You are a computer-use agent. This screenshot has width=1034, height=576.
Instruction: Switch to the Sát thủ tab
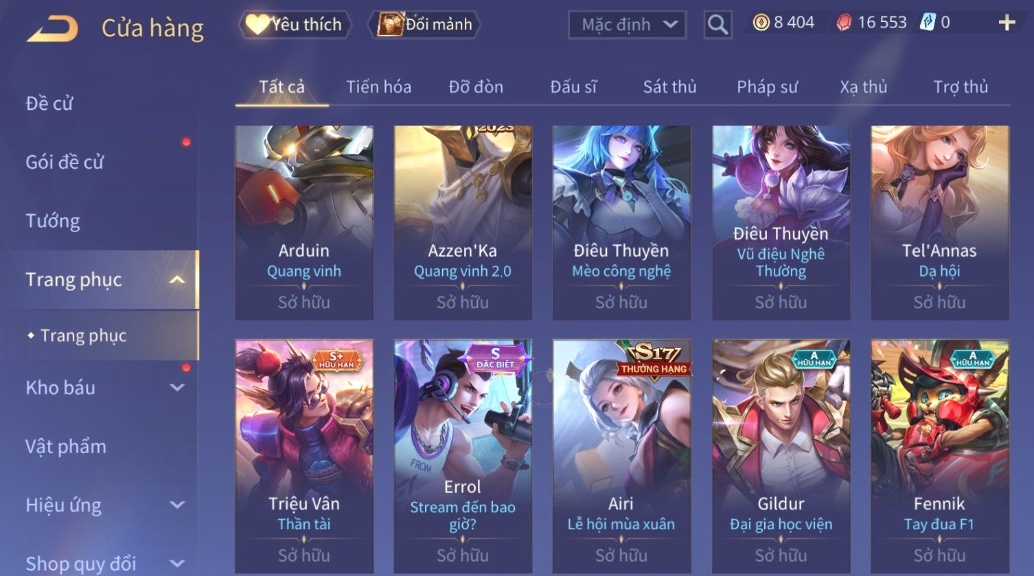[x=669, y=87]
